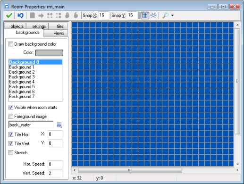This screenshot has width=244, height=184.
Task: Switch to the objects tab
Action: click(x=15, y=26)
